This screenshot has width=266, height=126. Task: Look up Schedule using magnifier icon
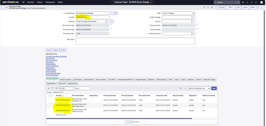click(x=108, y=21)
